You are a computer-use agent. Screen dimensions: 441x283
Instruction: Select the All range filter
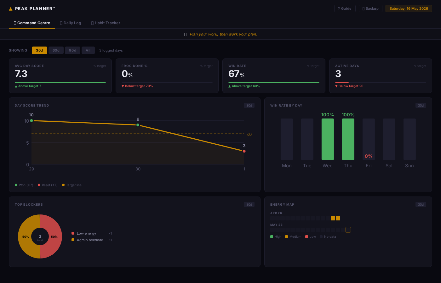pyautogui.click(x=88, y=50)
